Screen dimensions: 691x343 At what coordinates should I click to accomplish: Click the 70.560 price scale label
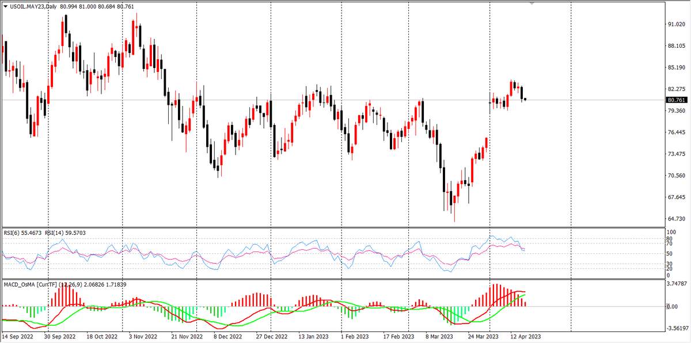[x=676, y=176]
